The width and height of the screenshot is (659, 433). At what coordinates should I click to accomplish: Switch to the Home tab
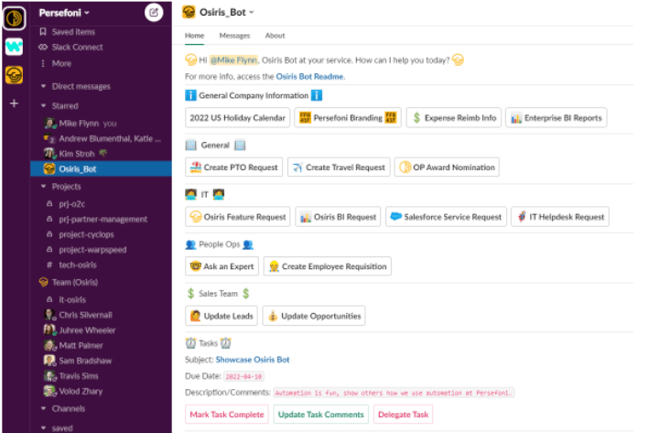tap(195, 36)
